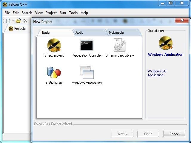The image size is (191, 143).
Task: Click the bold Windows Application description heading
Action: click(166, 55)
